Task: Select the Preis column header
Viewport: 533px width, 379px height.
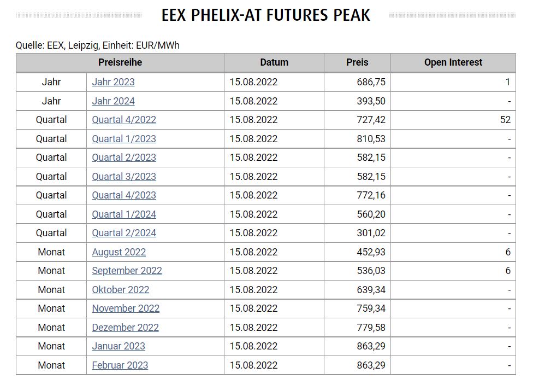Action: [x=357, y=62]
